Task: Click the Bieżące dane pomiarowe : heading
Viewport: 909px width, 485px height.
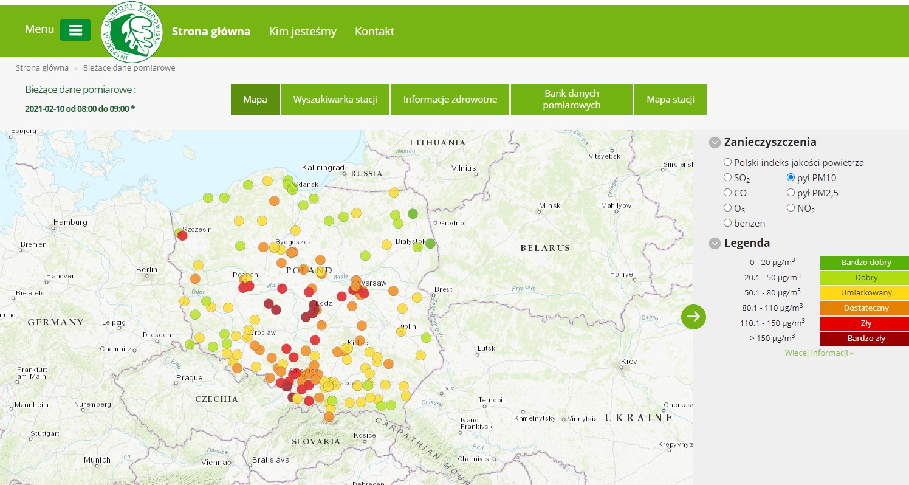Action: tap(81, 90)
